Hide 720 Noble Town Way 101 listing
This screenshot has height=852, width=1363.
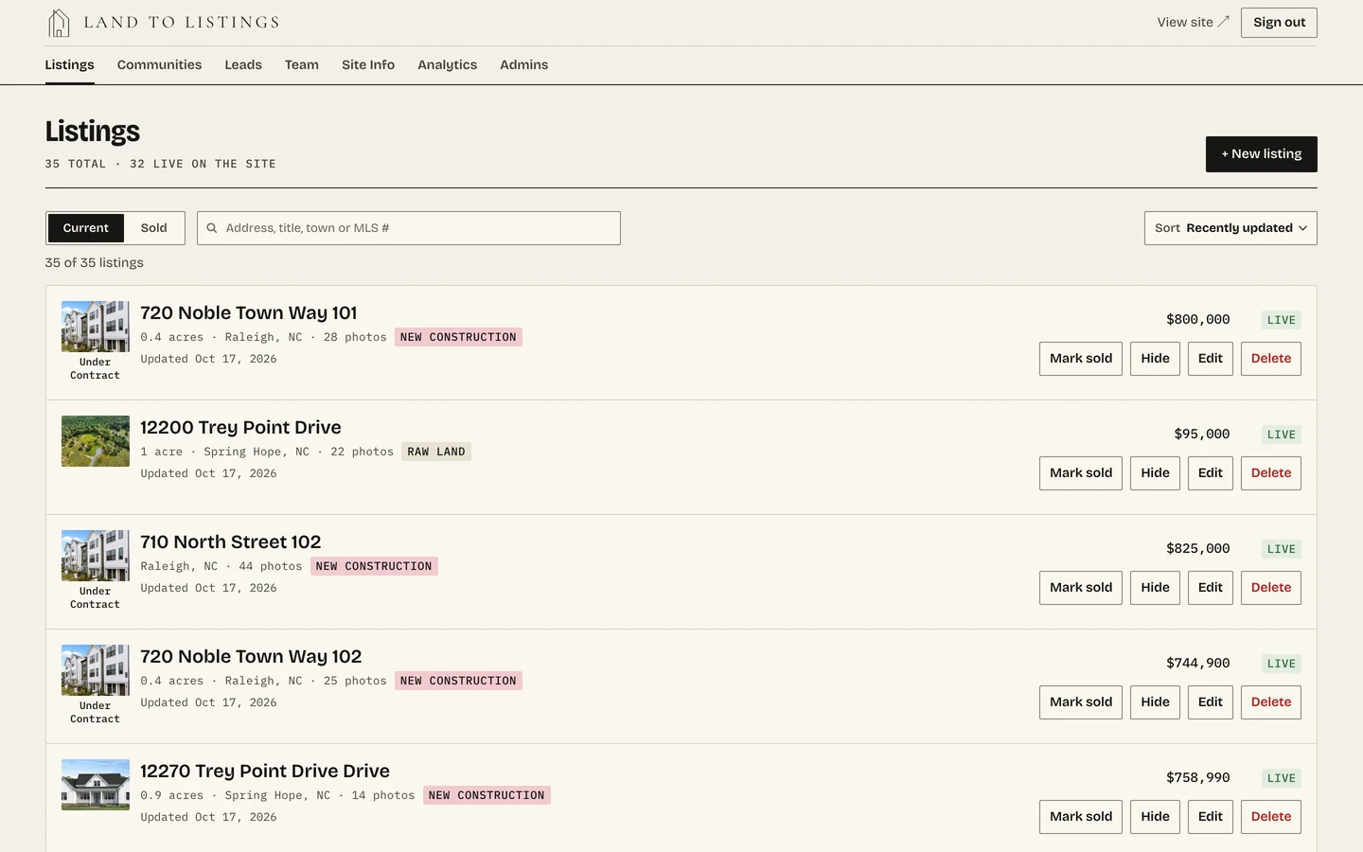click(x=1155, y=359)
